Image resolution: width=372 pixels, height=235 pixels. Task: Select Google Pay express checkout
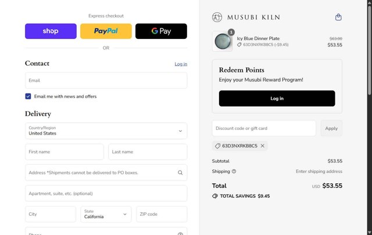tap(161, 31)
